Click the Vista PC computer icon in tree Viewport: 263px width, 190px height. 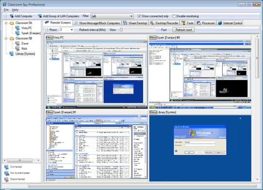[x=18, y=28]
